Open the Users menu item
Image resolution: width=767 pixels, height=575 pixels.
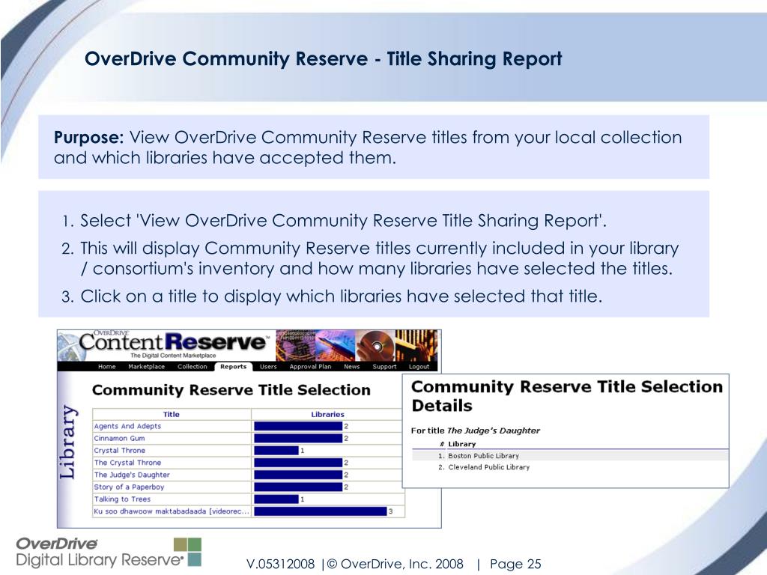268,367
